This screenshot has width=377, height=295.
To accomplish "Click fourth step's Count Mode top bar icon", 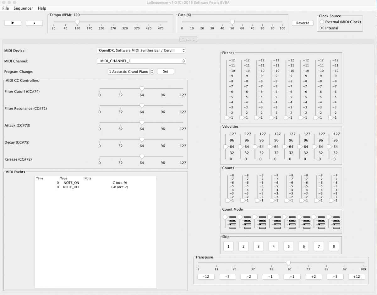I will click(x=277, y=217).
